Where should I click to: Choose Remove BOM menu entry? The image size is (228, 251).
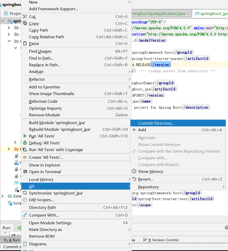pyautogui.click(x=76, y=236)
